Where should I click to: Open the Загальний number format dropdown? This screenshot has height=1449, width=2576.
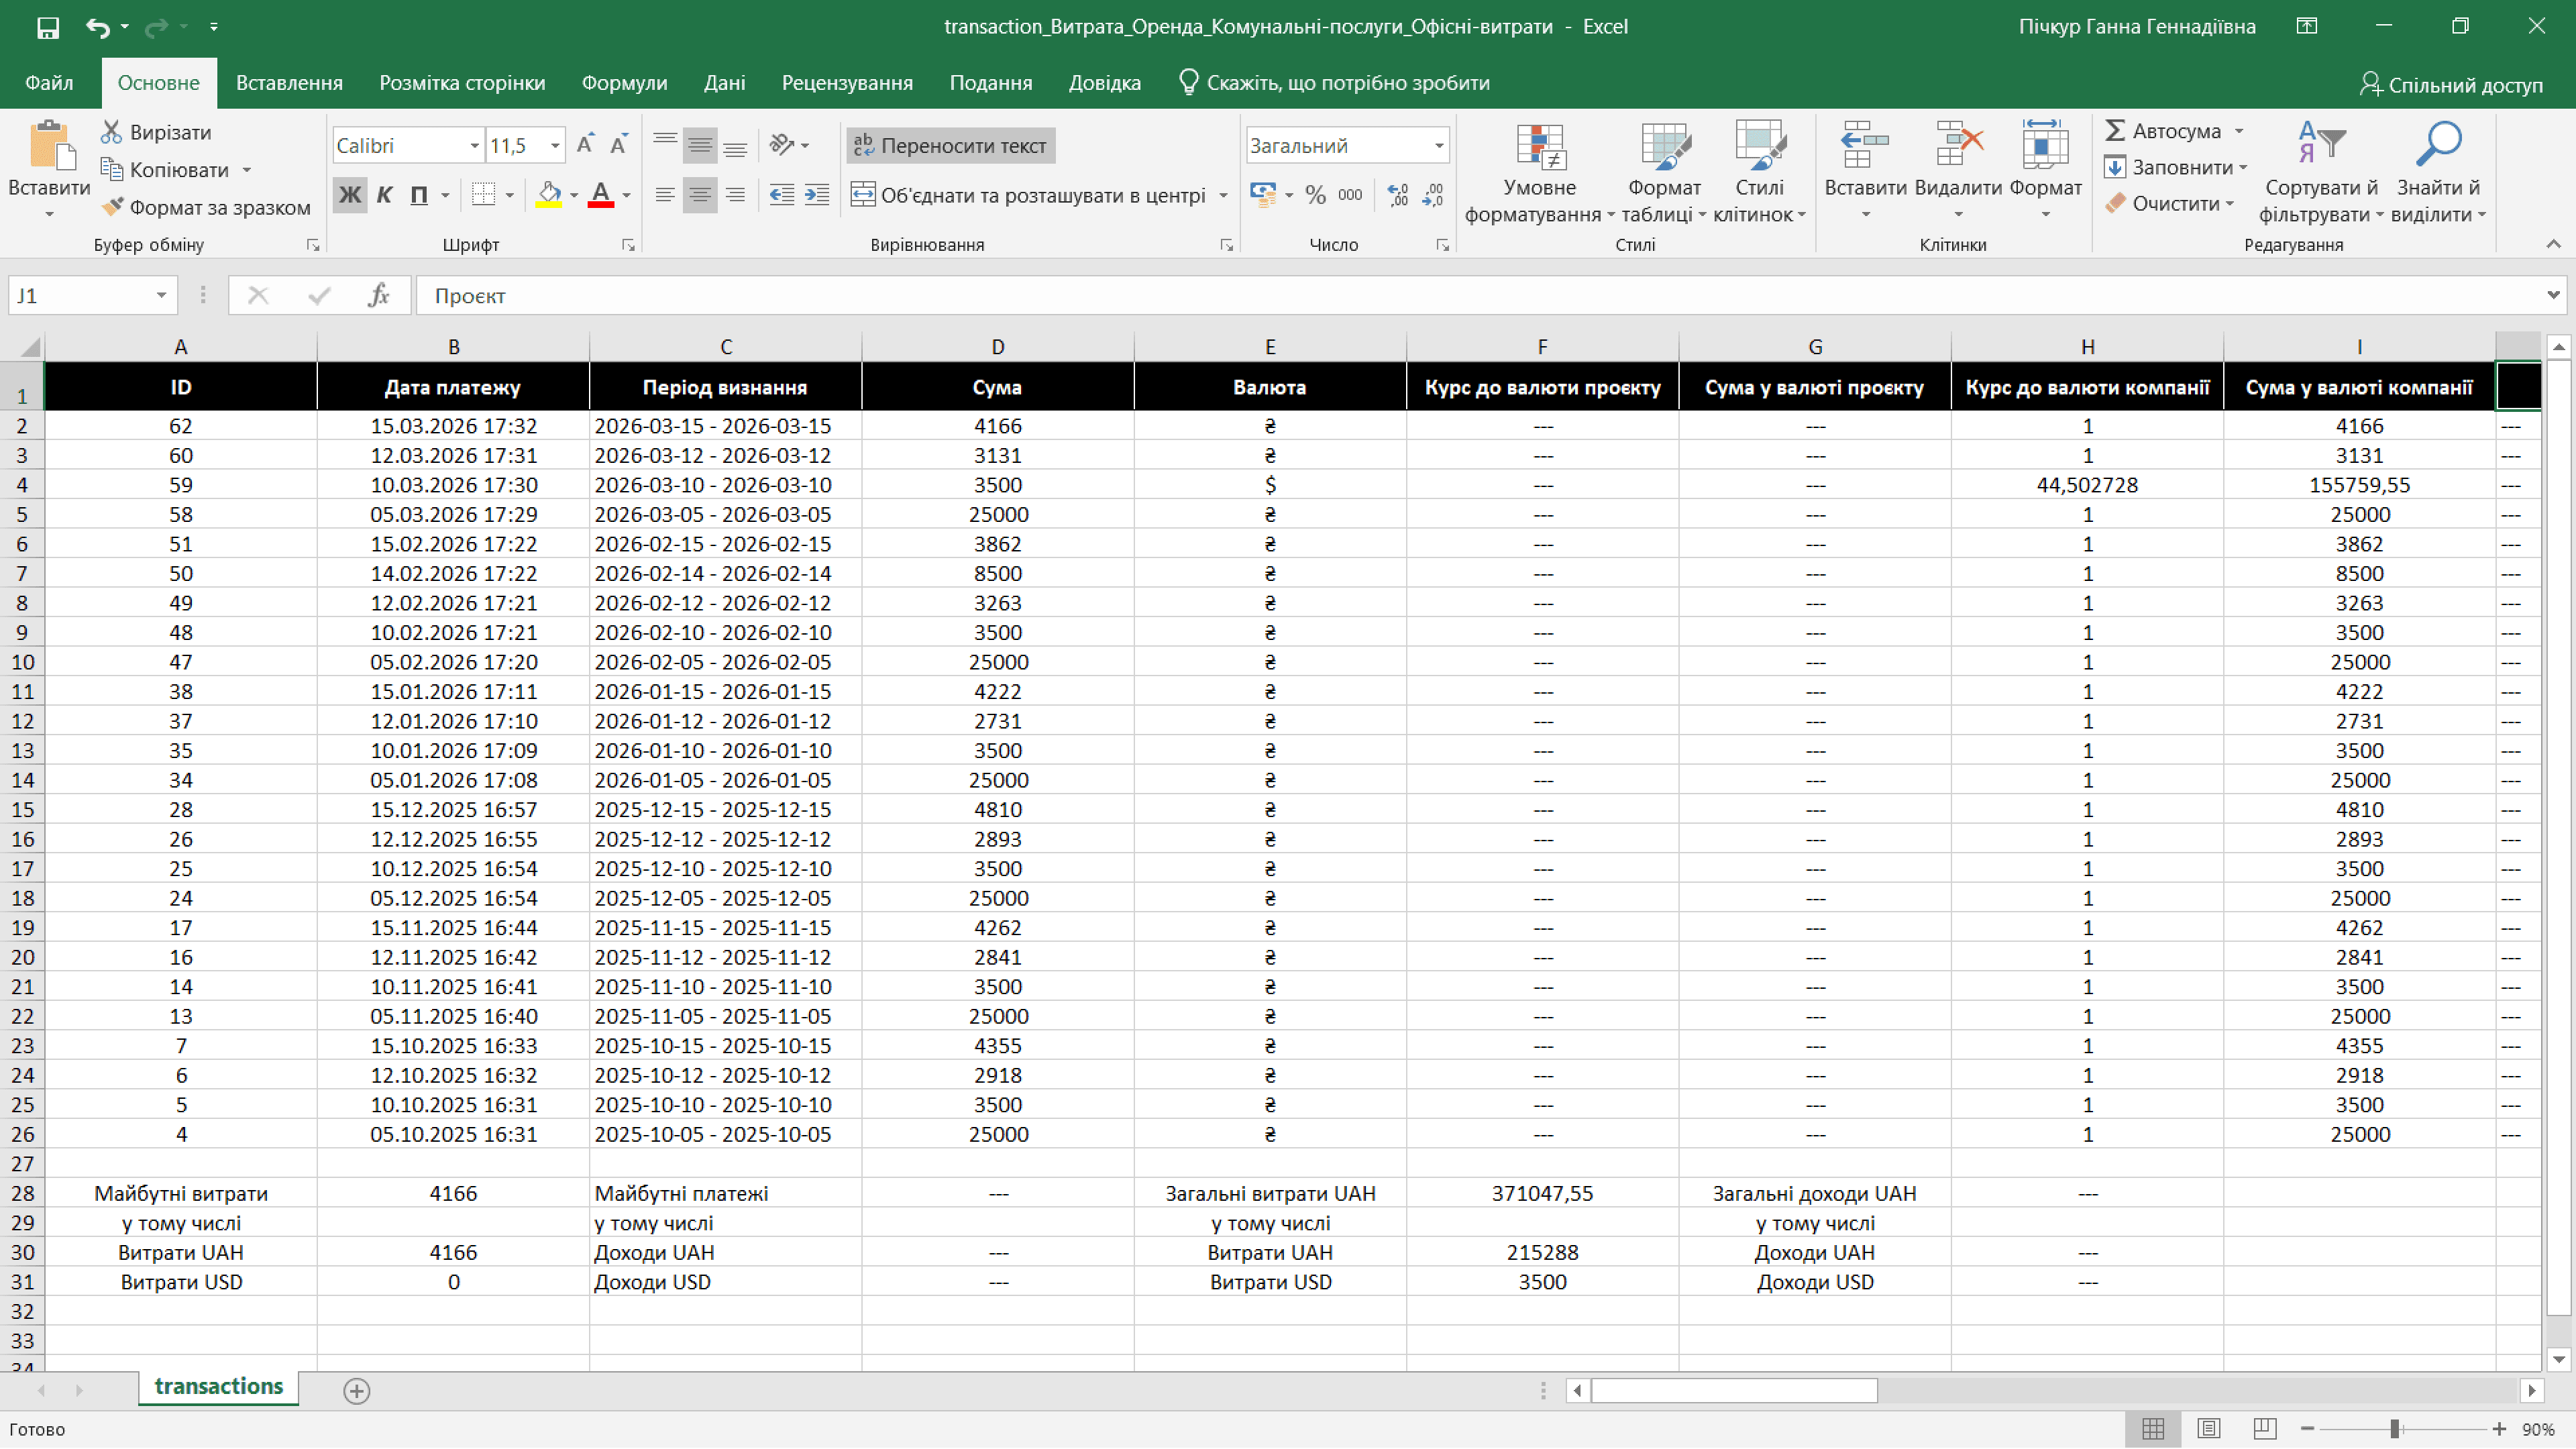tap(1439, 146)
